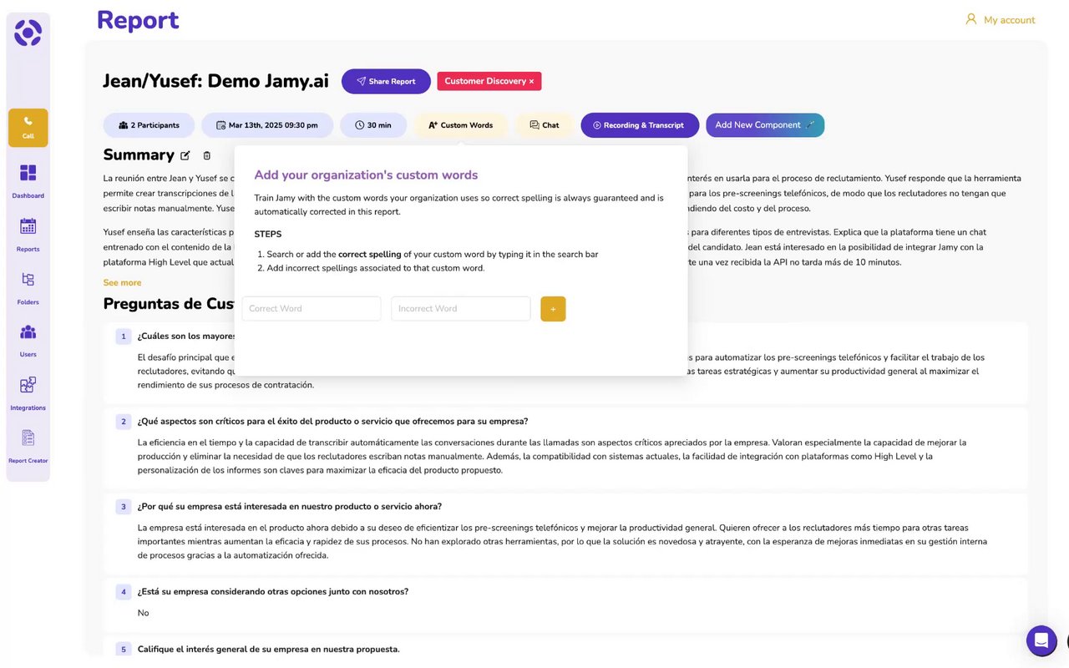Click the answer 'No' under question 4
Viewport: 1069px width, 668px height.
(x=143, y=613)
